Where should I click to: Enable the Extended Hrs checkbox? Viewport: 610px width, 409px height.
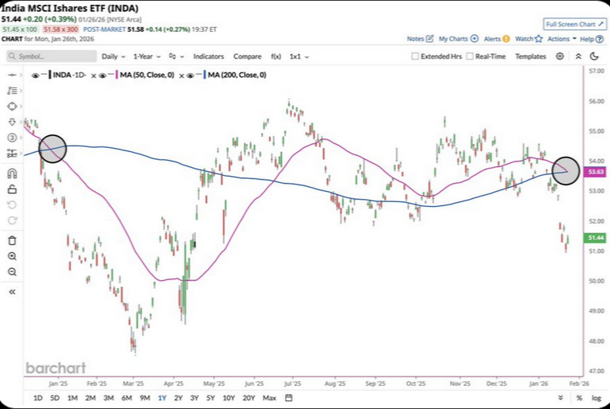415,56
